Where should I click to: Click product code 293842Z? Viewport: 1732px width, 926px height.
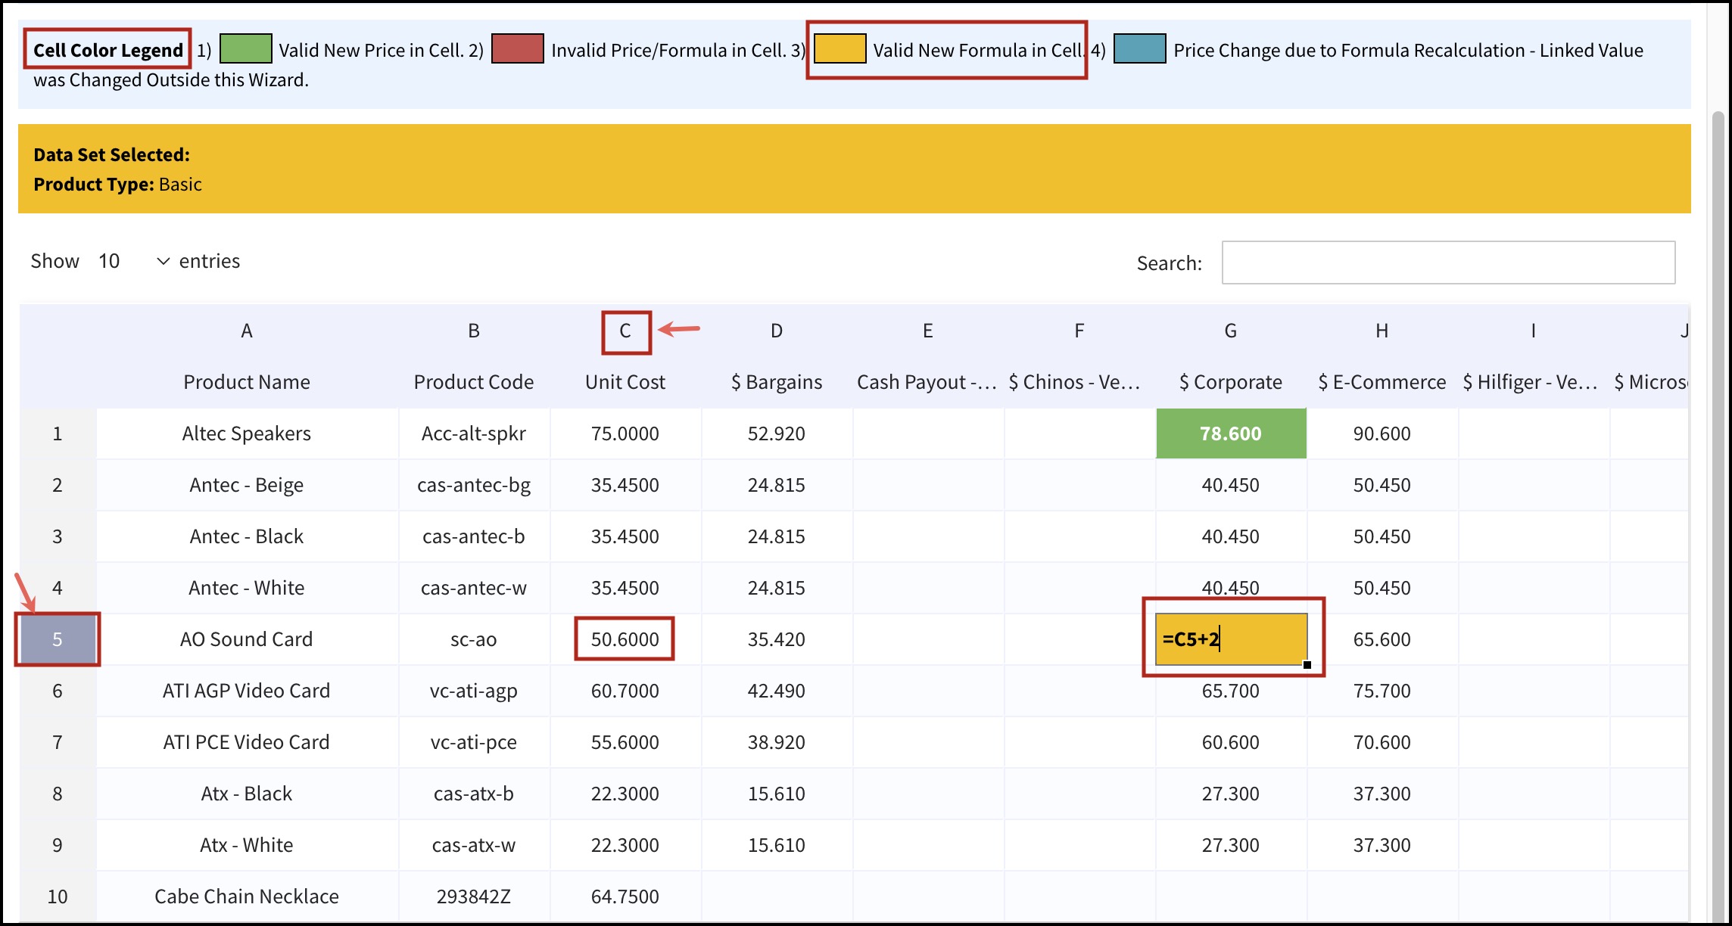474,896
